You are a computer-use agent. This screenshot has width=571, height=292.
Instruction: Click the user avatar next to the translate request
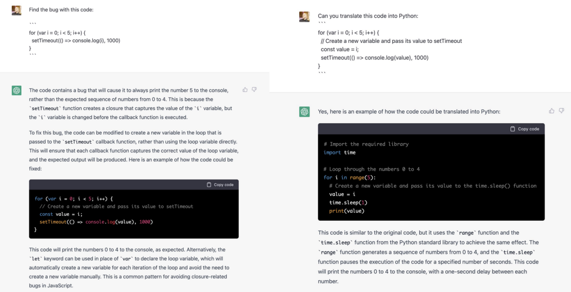click(305, 17)
